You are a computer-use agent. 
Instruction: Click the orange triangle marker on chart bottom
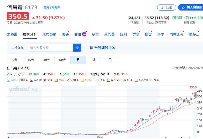pos(166,137)
